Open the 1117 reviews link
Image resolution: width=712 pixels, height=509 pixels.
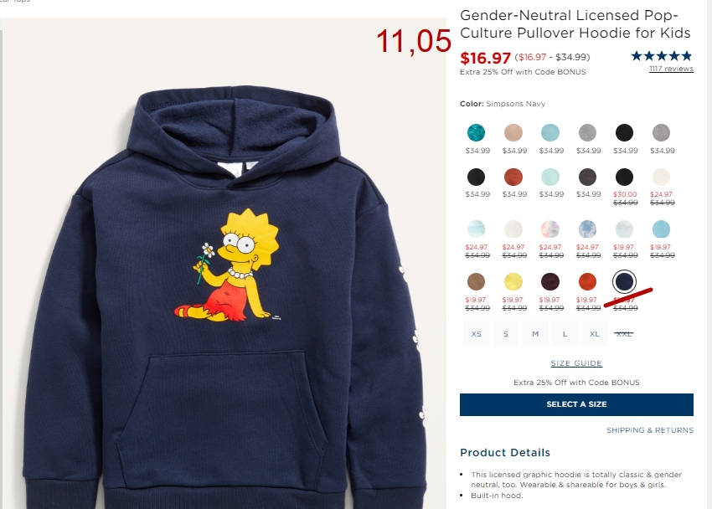point(671,69)
